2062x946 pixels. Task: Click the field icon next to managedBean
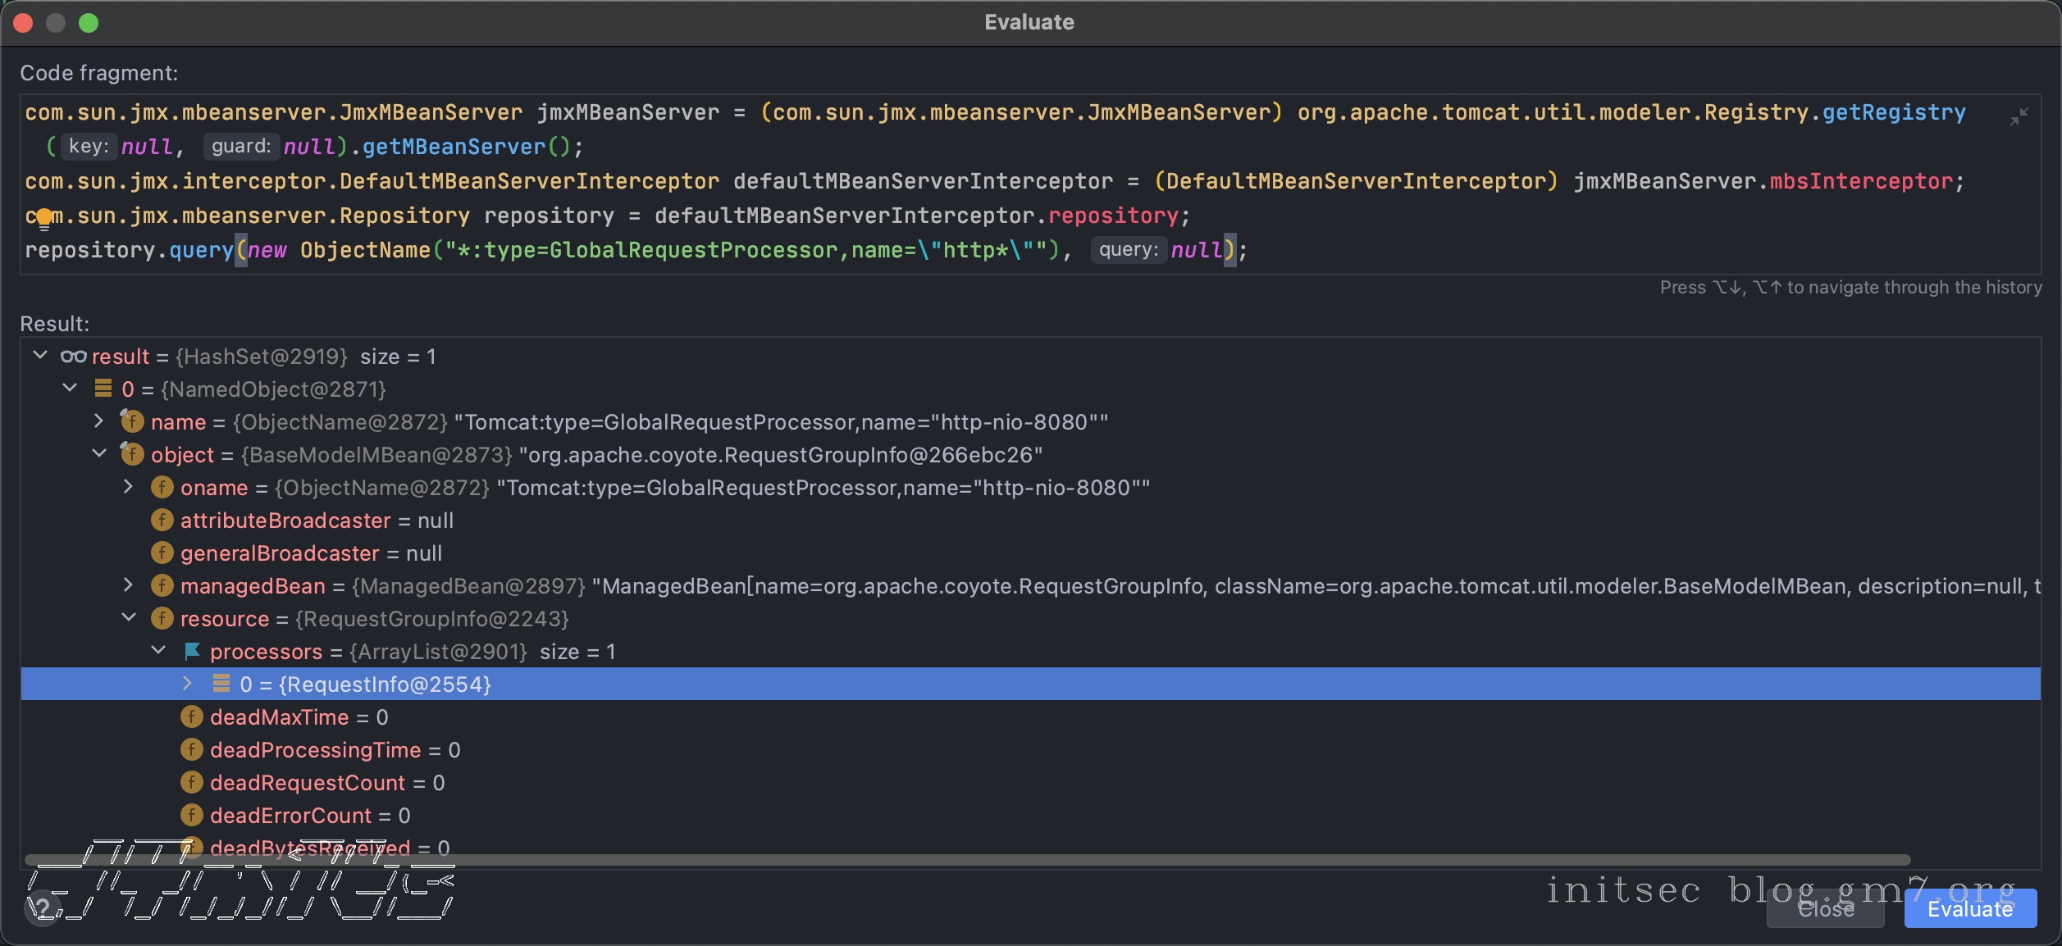162,586
